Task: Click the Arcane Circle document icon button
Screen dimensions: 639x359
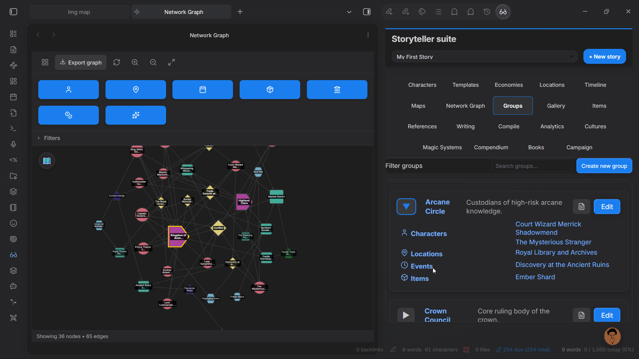Action: (581, 207)
